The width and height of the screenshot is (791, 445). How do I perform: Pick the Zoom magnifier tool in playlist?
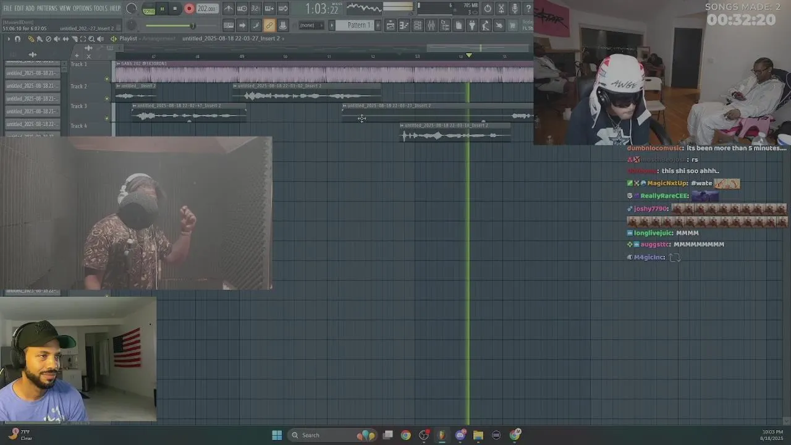91,38
